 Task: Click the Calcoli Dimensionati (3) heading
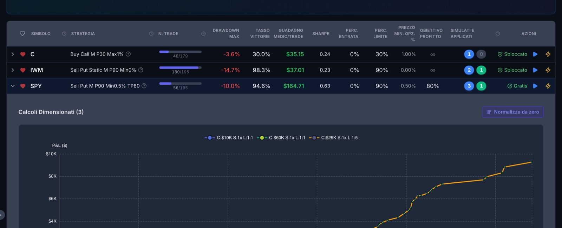[x=51, y=112]
